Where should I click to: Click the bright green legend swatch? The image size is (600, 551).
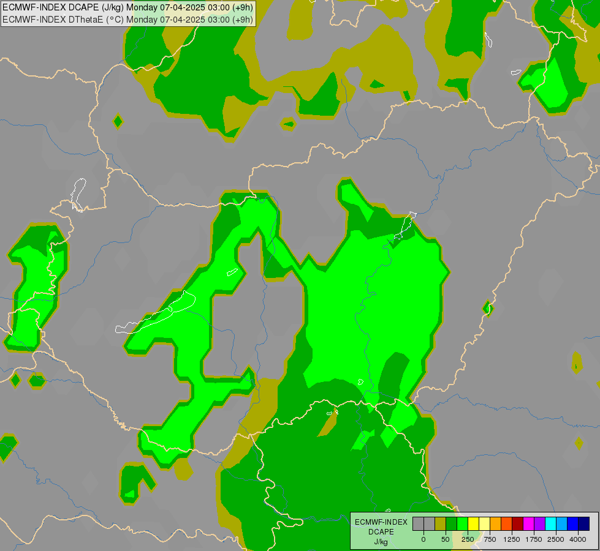[x=462, y=523]
